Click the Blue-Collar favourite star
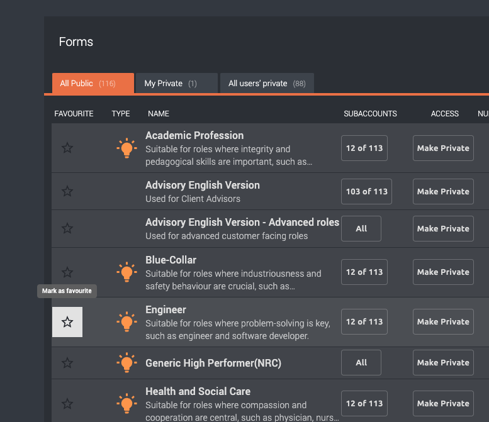The image size is (489, 422). coord(67,272)
